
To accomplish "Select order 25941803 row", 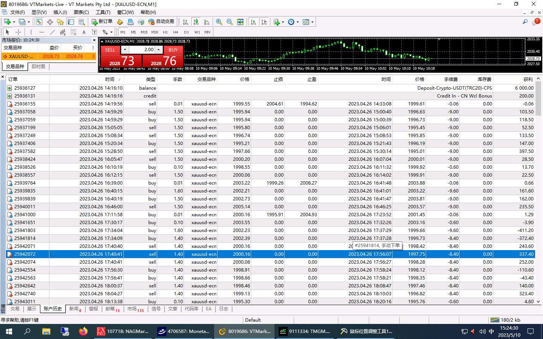I will pos(270,230).
